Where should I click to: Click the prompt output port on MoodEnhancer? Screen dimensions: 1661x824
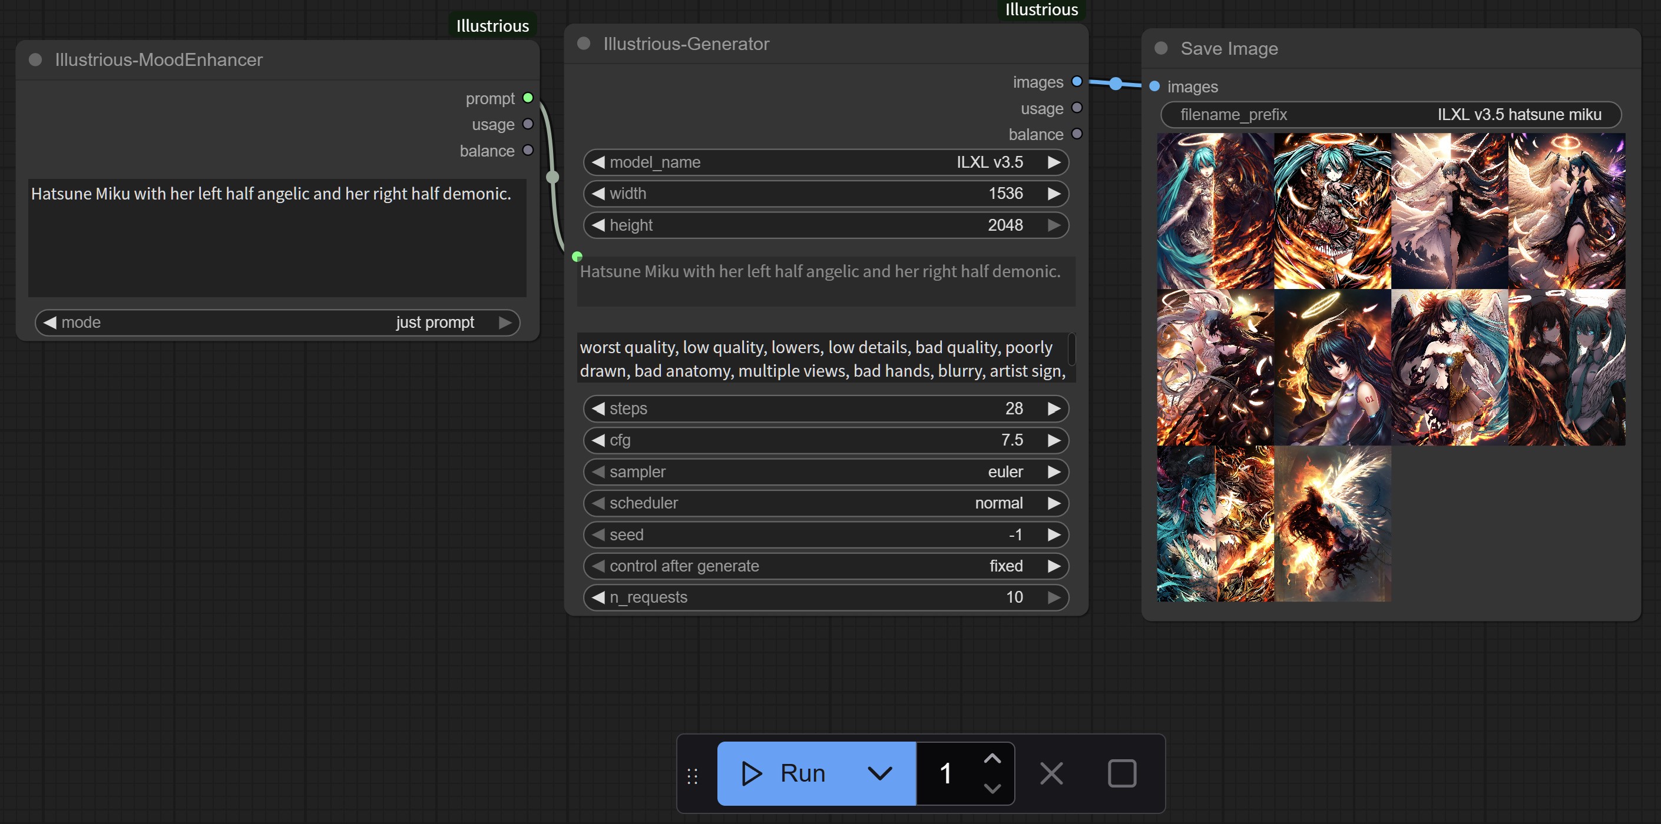coord(528,98)
